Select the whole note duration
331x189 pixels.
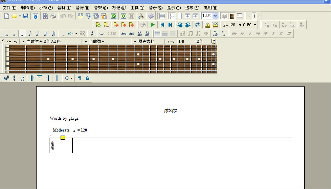(x=6, y=34)
